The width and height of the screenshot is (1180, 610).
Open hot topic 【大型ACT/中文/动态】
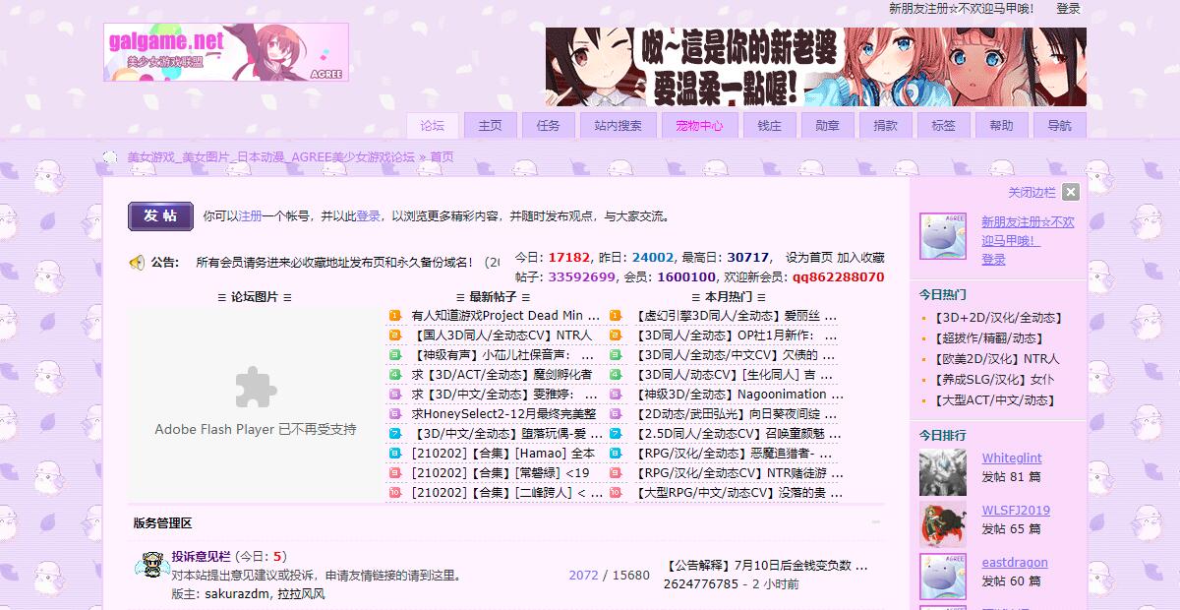[994, 400]
